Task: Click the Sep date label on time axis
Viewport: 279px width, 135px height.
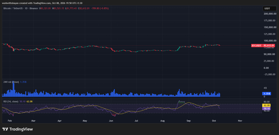Action: point(189,121)
